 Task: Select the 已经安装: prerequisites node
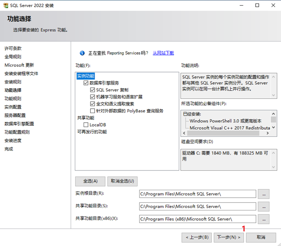coord(192,114)
